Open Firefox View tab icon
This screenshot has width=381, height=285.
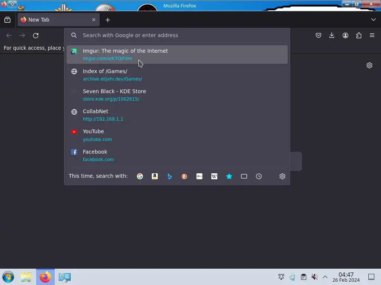pos(7,20)
